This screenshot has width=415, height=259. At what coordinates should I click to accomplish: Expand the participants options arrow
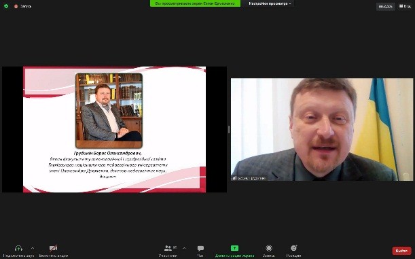(x=184, y=248)
